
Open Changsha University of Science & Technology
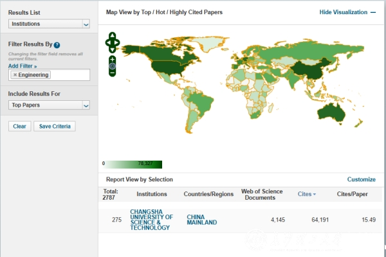point(151,219)
